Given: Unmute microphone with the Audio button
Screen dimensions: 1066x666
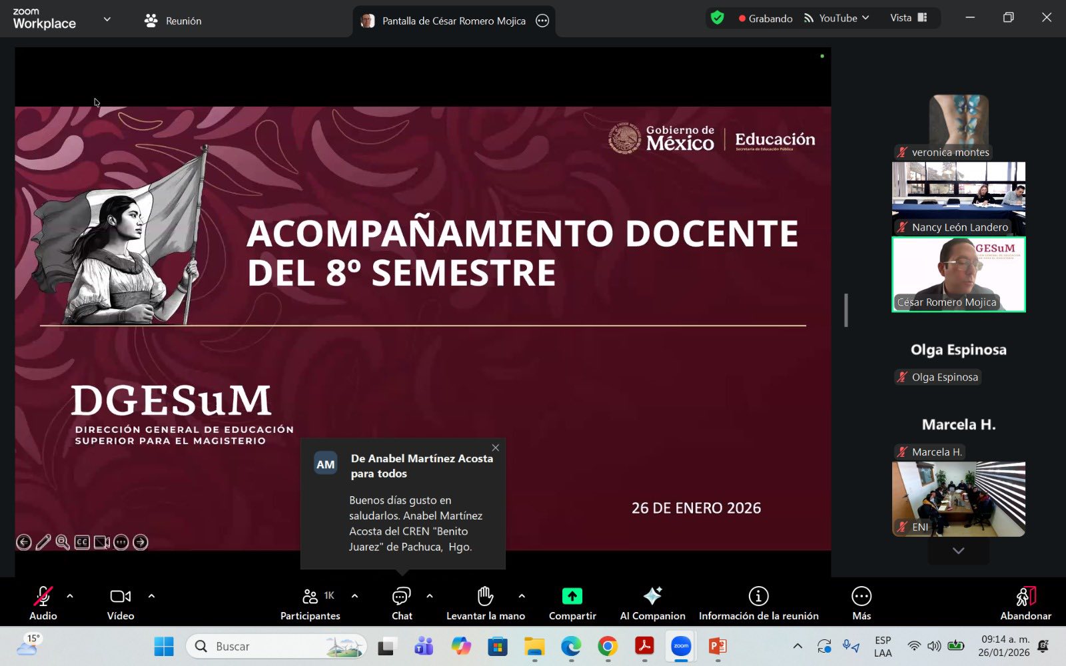Looking at the screenshot, I should pos(43,603).
